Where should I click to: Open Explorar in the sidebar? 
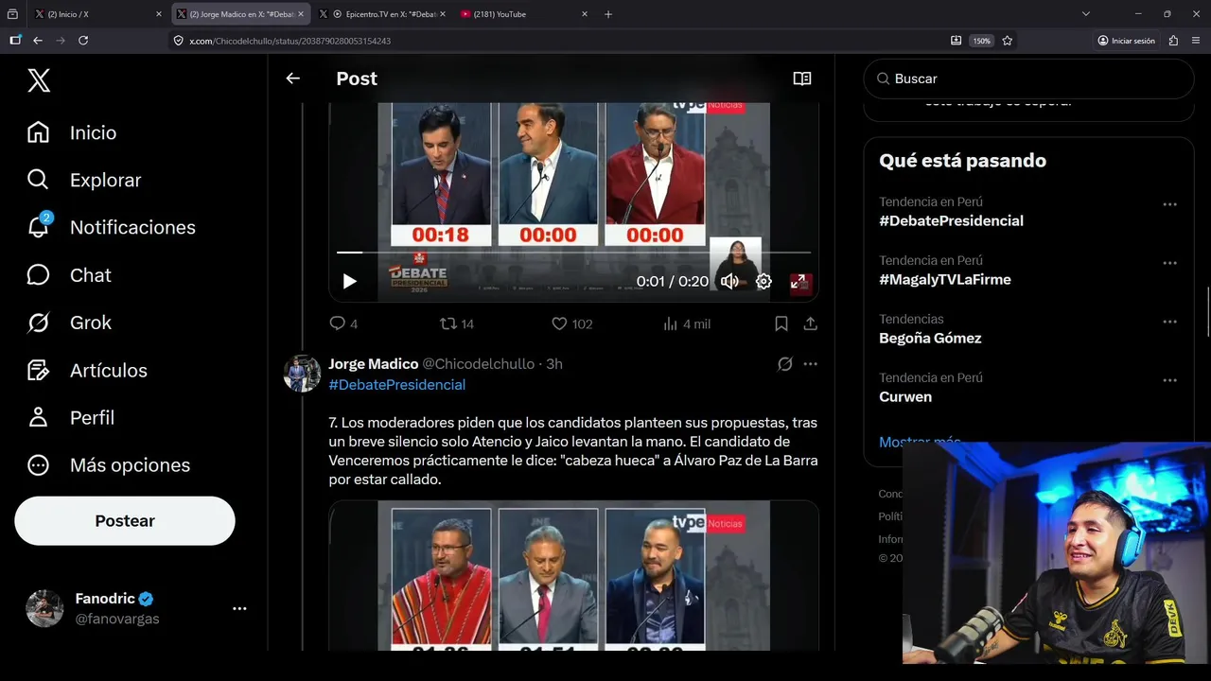click(84, 180)
